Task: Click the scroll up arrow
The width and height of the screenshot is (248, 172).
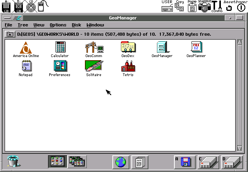Action: (x=239, y=42)
